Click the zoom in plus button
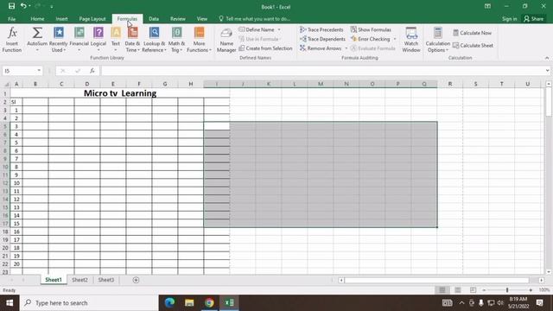The height and width of the screenshot is (311, 553). 531,290
